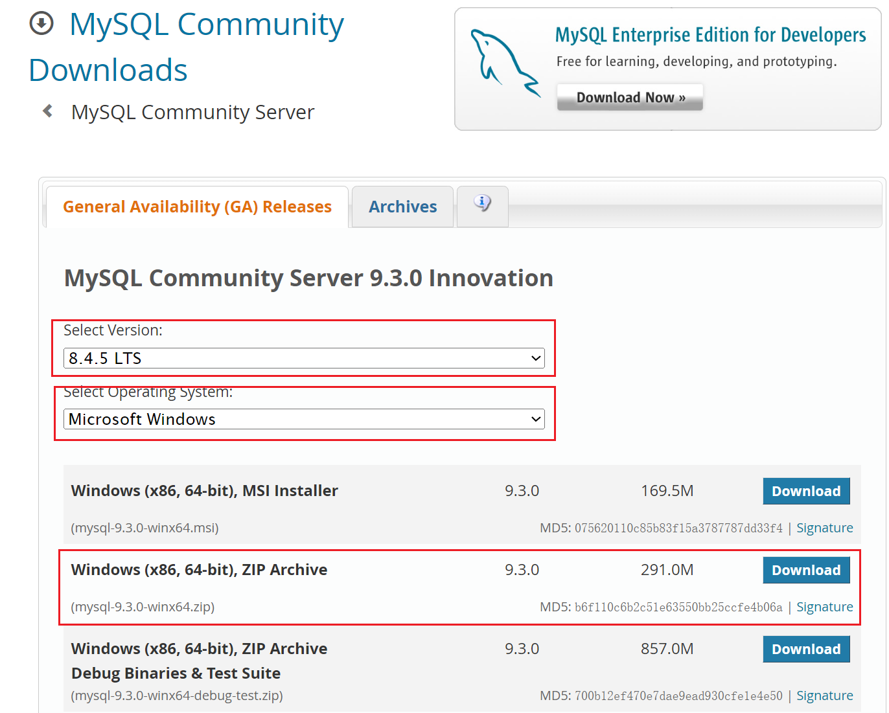
Task: Click the circled download arrow icon
Action: pyautogui.click(x=41, y=24)
